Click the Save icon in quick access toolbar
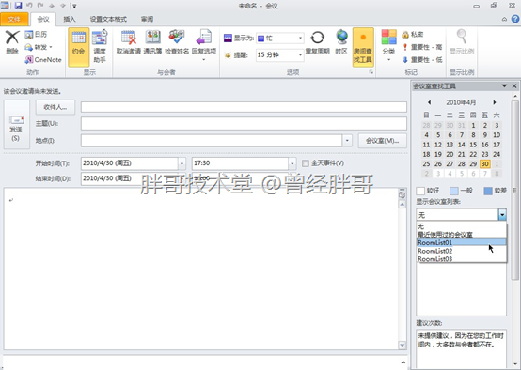This screenshot has width=521, height=370. (18, 6)
